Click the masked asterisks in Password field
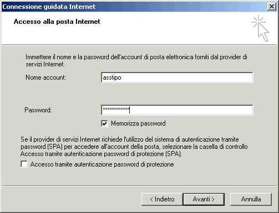Viewport: 279px width, 213px height. [x=116, y=109]
